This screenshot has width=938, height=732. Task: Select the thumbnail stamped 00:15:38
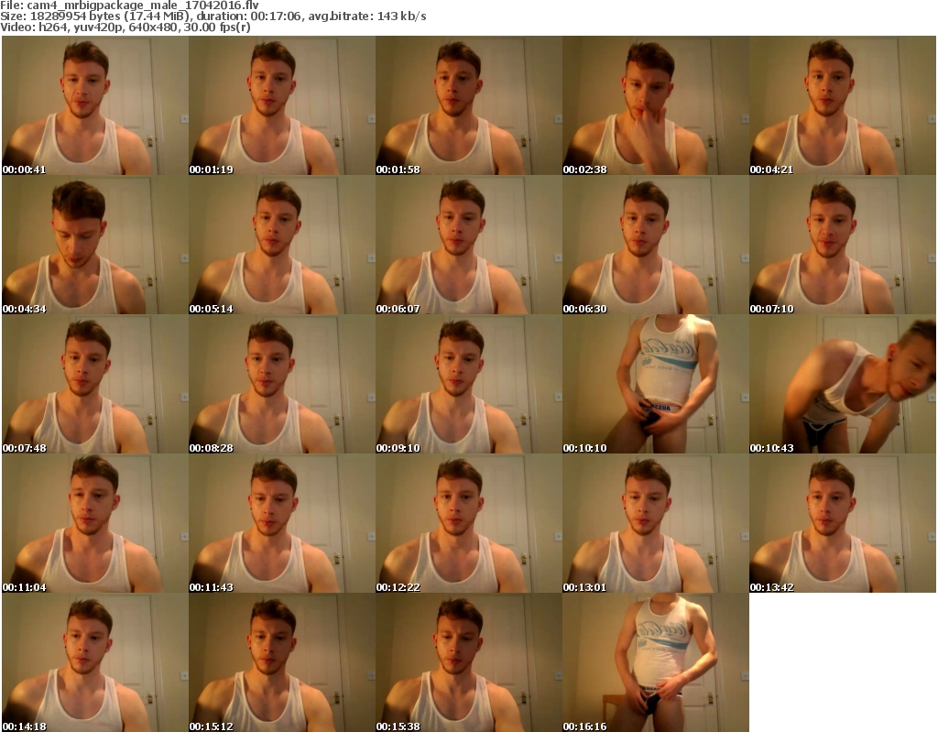point(468,662)
